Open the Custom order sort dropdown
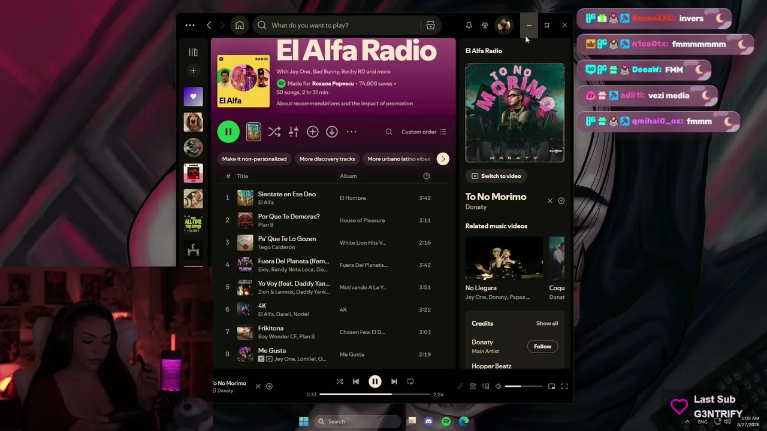 click(x=424, y=132)
